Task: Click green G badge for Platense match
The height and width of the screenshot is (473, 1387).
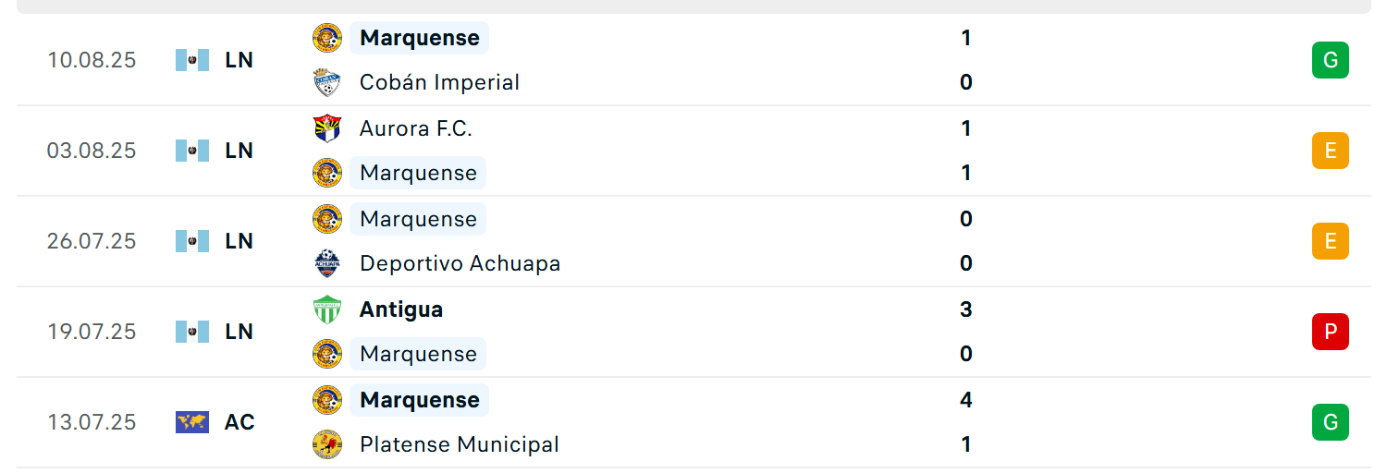Action: 1330,422
